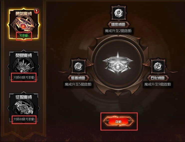Click the 大師80級可啟動 requirement label
185x142 pixels.
pos(24,119)
